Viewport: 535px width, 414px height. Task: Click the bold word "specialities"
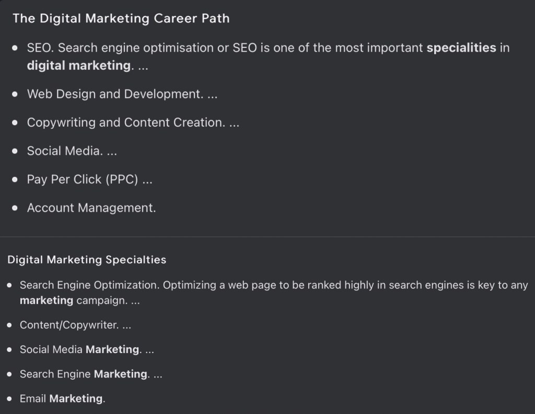tap(461, 48)
